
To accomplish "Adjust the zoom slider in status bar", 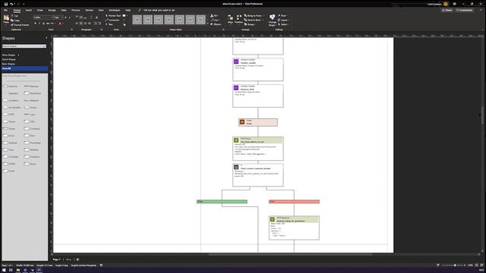I will [455, 265].
